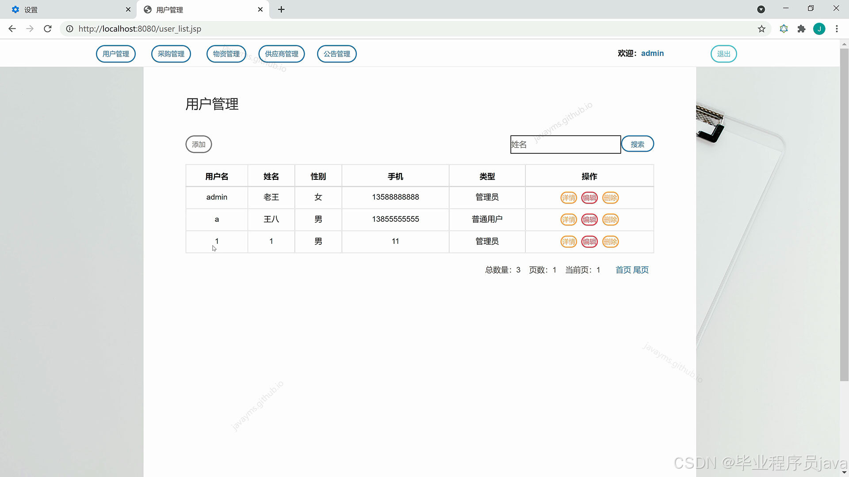Viewport: 849px width, 477px height.
Task: Click the 用户管理 page heading
Action: [212, 104]
